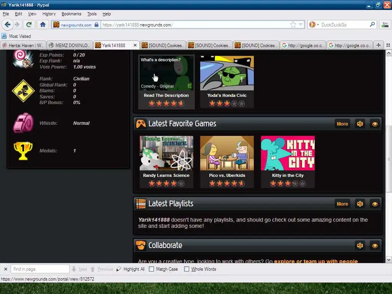Open the Most Visited bookmarks folder

click(x=16, y=36)
